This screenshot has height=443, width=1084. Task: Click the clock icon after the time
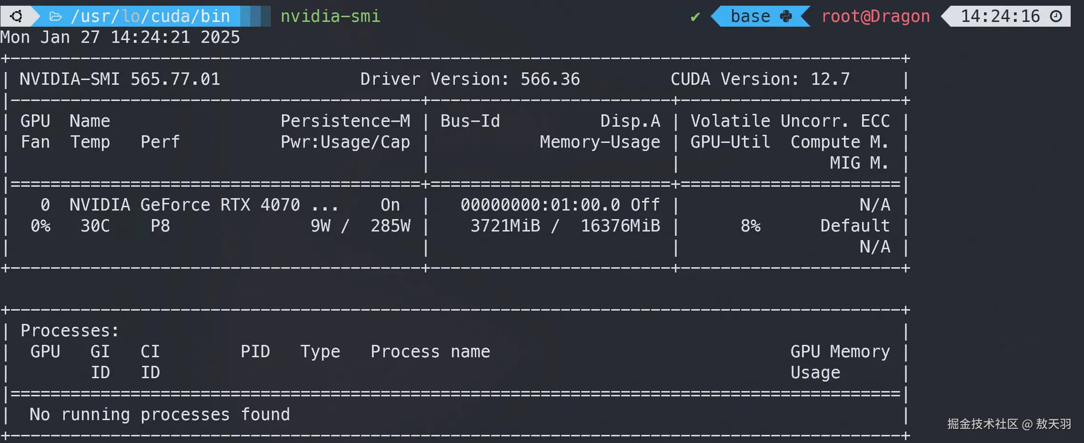[1056, 17]
